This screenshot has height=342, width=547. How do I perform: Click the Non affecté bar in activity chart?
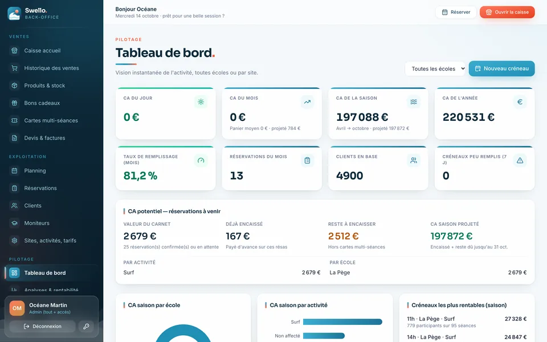coord(324,336)
